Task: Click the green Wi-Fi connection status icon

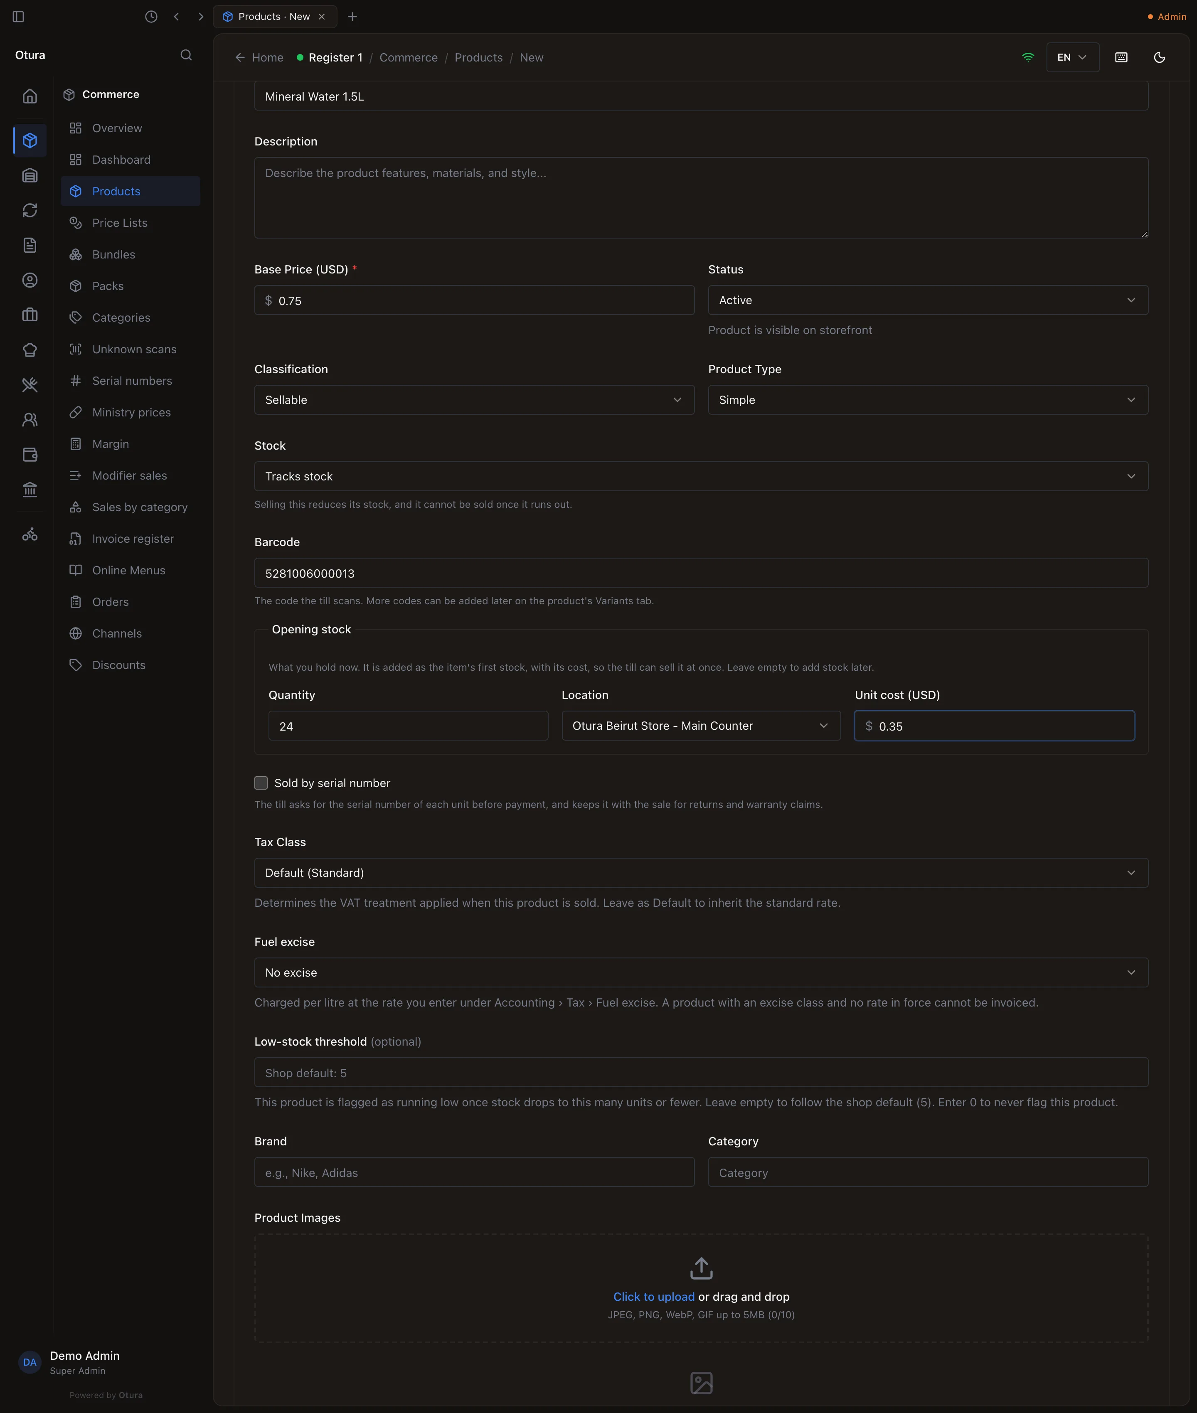Action: pyautogui.click(x=1028, y=58)
